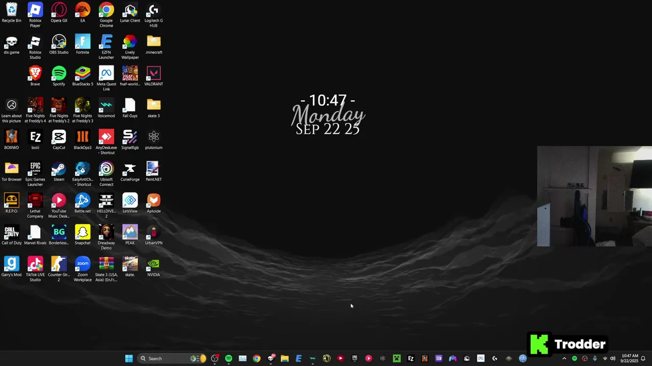Open the Logitech G HUB desktop icon
Image resolution: width=652 pixels, height=366 pixels.
[153, 15]
